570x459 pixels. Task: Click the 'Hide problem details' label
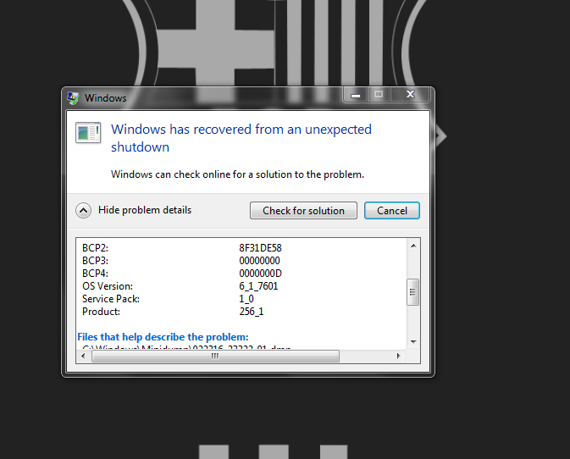tap(145, 210)
